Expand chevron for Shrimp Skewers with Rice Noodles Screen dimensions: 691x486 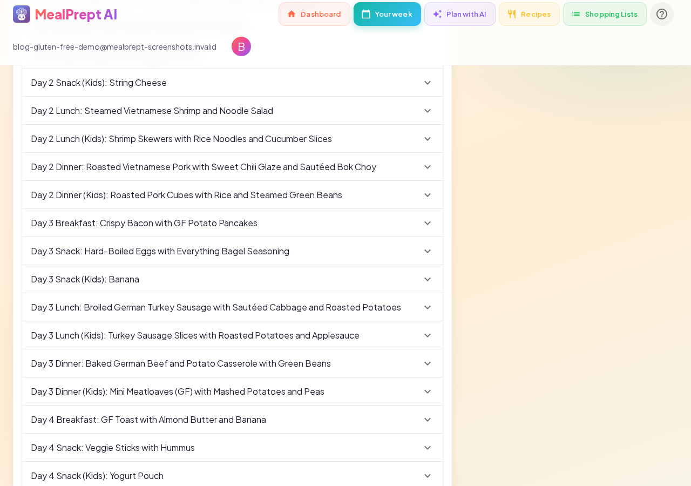428,139
